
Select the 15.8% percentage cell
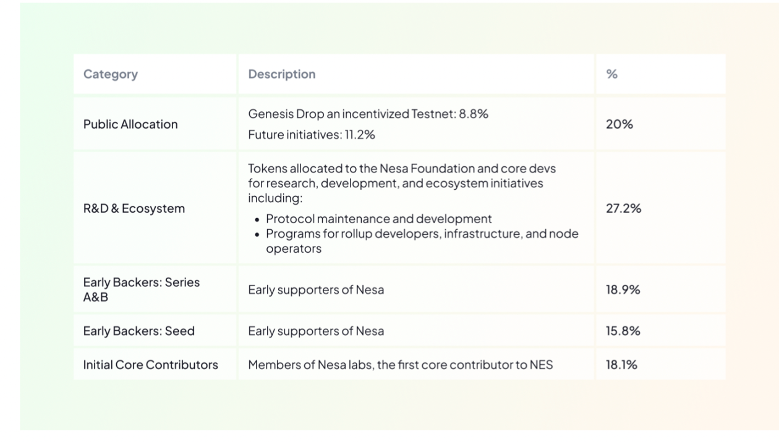623,331
